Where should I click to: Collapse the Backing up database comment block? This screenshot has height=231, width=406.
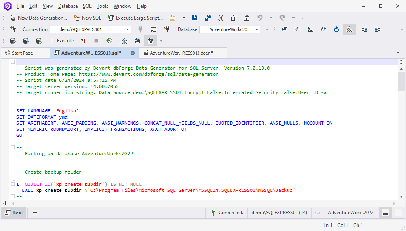pyautogui.click(x=13, y=147)
